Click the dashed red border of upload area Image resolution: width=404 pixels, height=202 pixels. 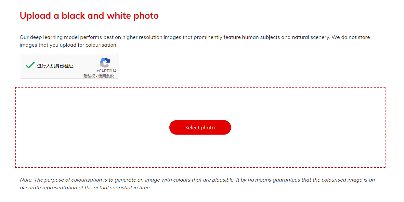pos(200,87)
